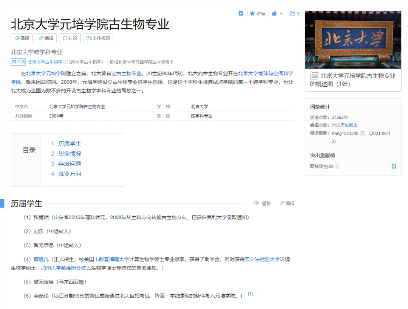Click the 同义词 synonym tag
The width and height of the screenshot is (408, 309).
tap(18, 62)
